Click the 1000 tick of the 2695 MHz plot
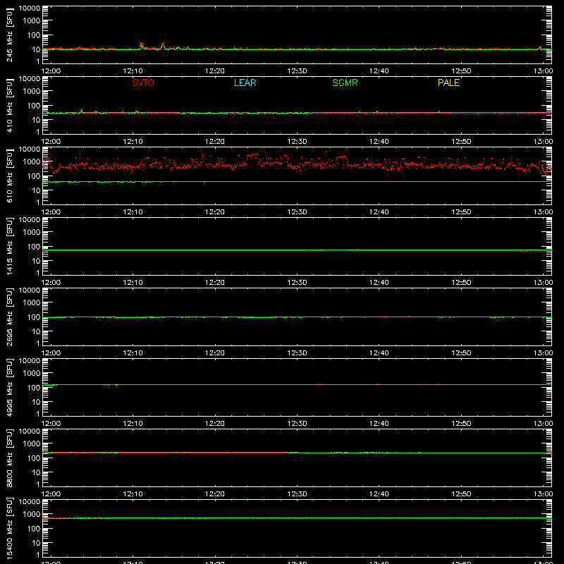564x564 pixels. [x=32, y=303]
